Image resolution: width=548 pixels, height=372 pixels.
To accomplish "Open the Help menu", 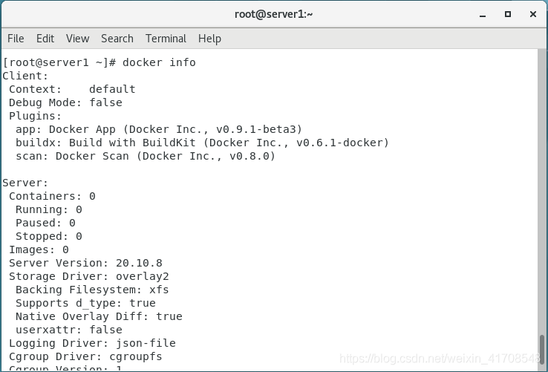I will pyautogui.click(x=209, y=39).
